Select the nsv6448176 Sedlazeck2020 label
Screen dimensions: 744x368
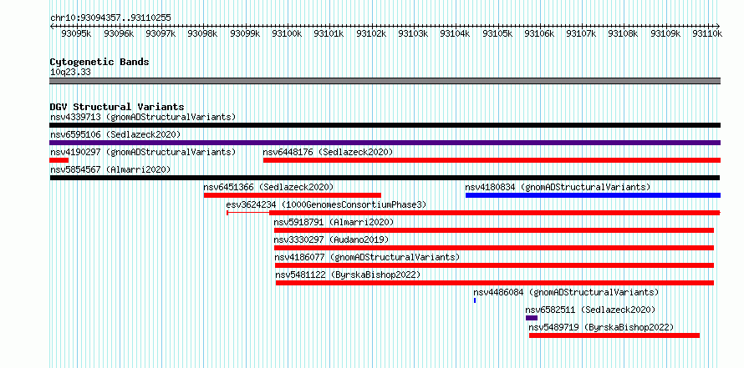coord(328,152)
